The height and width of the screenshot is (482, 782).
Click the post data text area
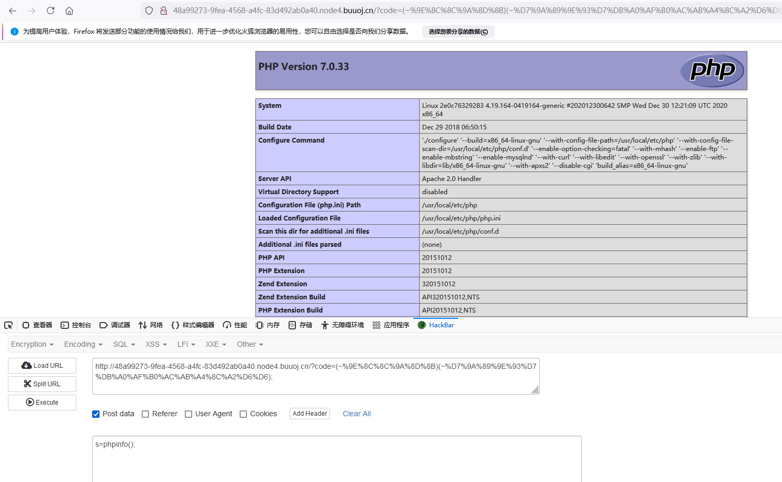pyautogui.click(x=337, y=459)
